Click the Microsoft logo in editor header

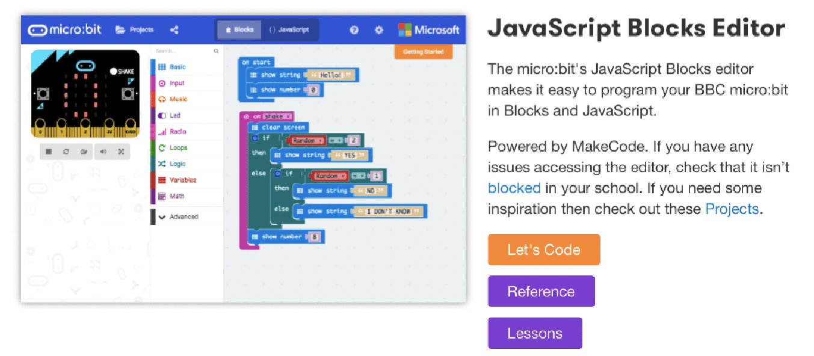coord(429,29)
